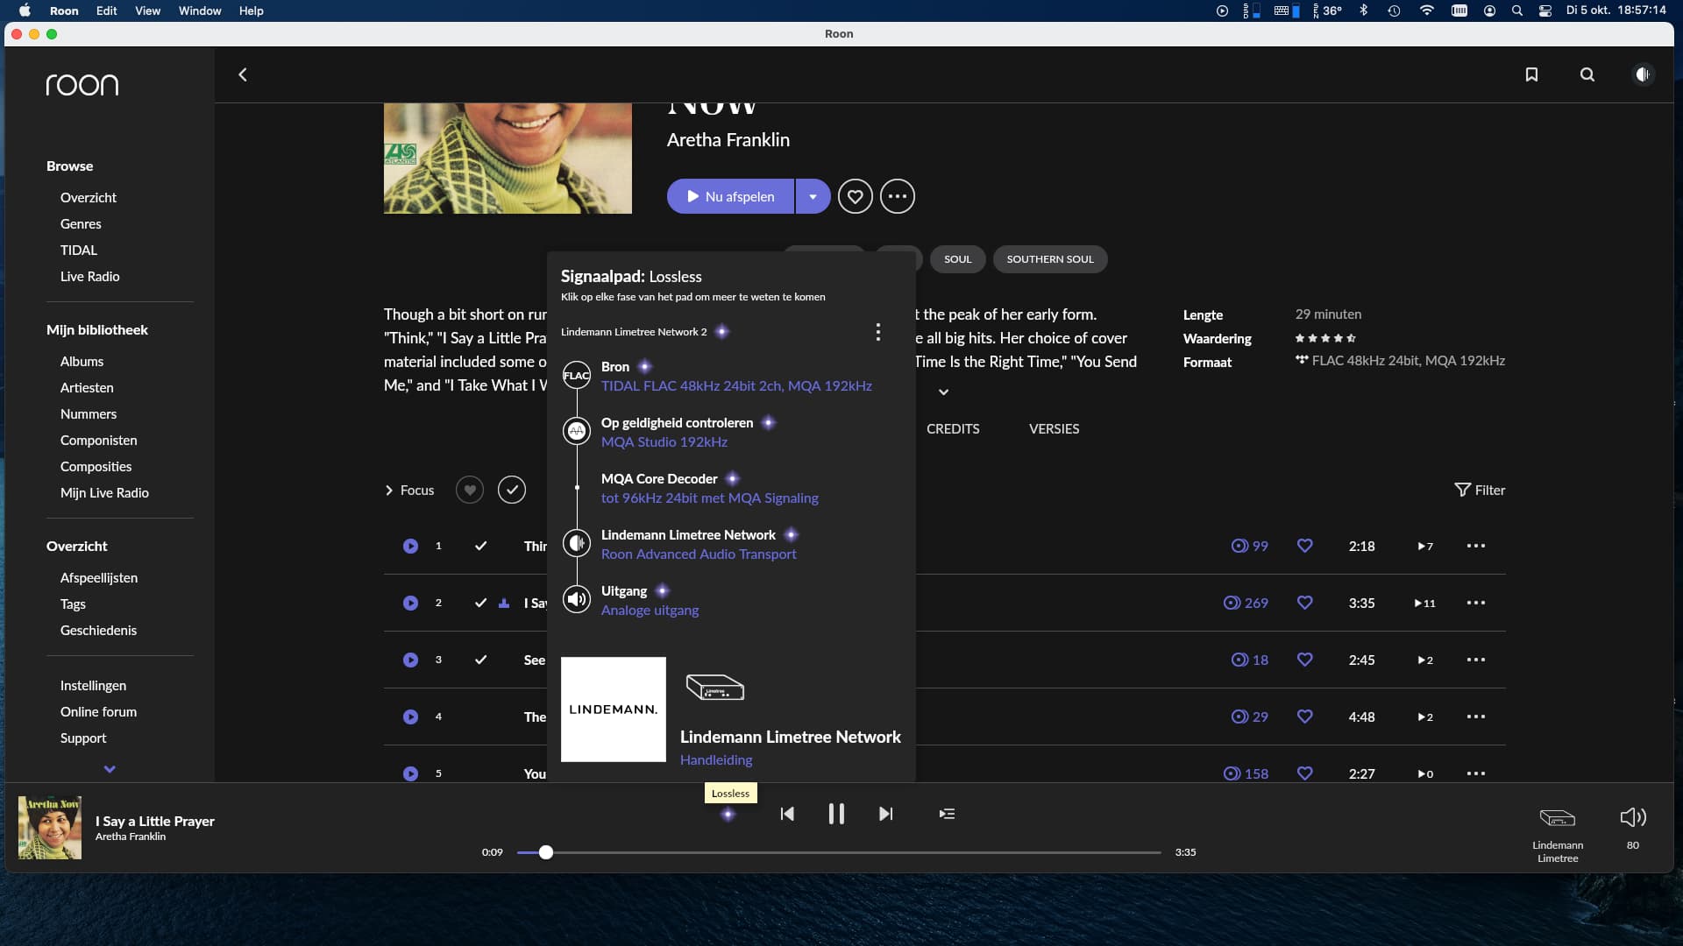Toggle the selected checkmark focus filter

[x=512, y=490]
